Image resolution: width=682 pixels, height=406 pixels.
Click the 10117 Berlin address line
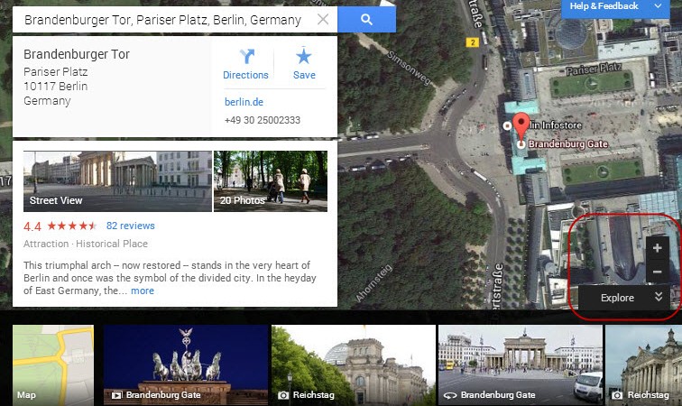click(x=56, y=86)
